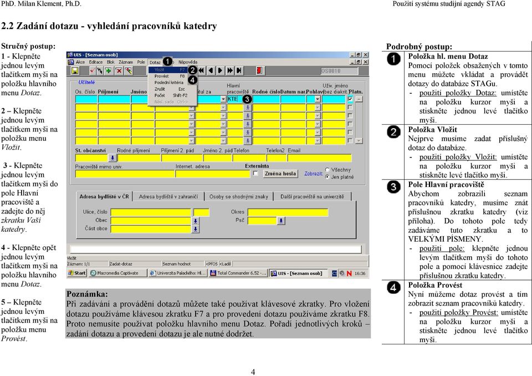Click scroll-down arrow of the Učitelé list
This screenshot has height=376, width=532.
point(359,141)
